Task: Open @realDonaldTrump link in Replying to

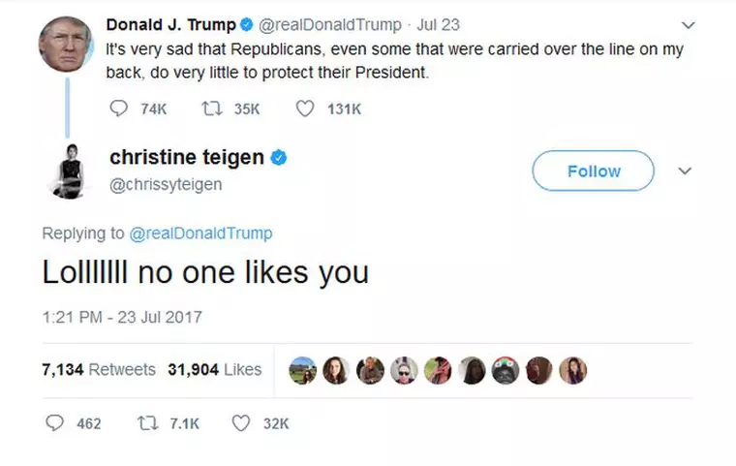Action: tap(200, 233)
